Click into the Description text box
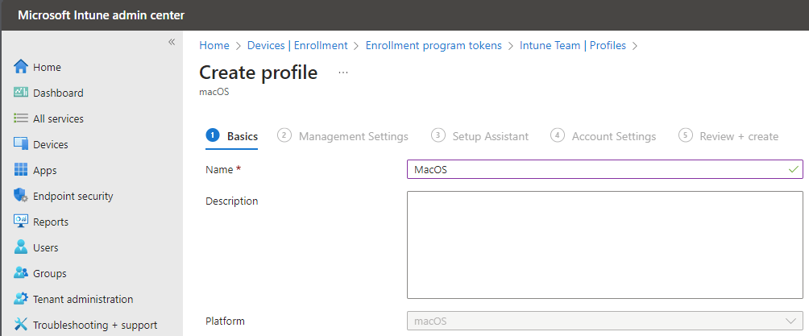The image size is (809, 336). click(604, 245)
